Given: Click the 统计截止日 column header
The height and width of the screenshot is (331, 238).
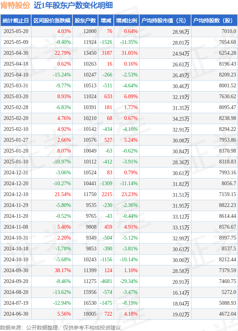Looking at the screenshot, I should [x=16, y=21].
